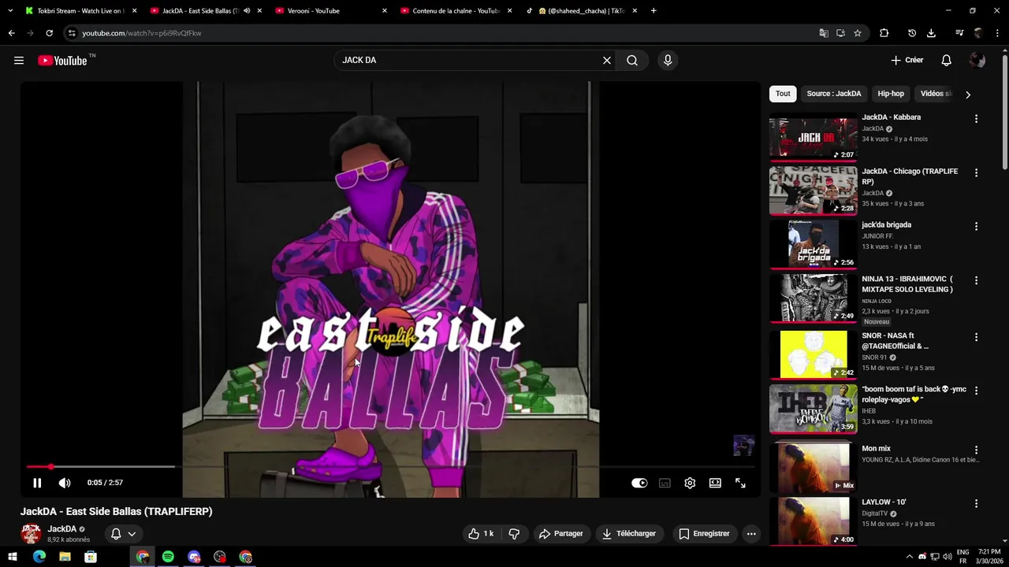This screenshot has width=1009, height=567.
Task: Open the SNOR - NASA yellow thumbnail
Action: 813,354
